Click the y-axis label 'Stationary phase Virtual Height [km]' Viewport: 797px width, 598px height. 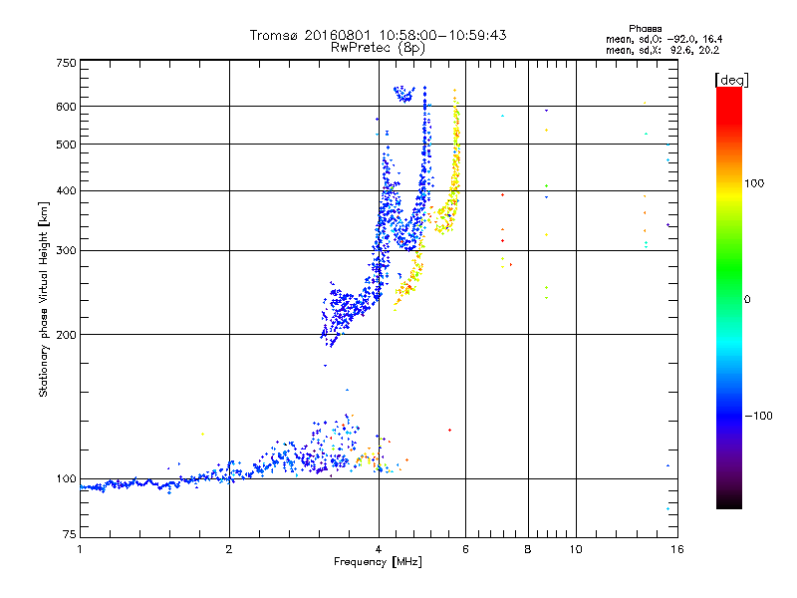(x=43, y=299)
